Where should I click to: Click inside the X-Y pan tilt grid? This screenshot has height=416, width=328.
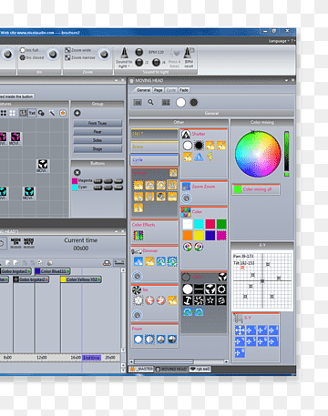coord(262,280)
